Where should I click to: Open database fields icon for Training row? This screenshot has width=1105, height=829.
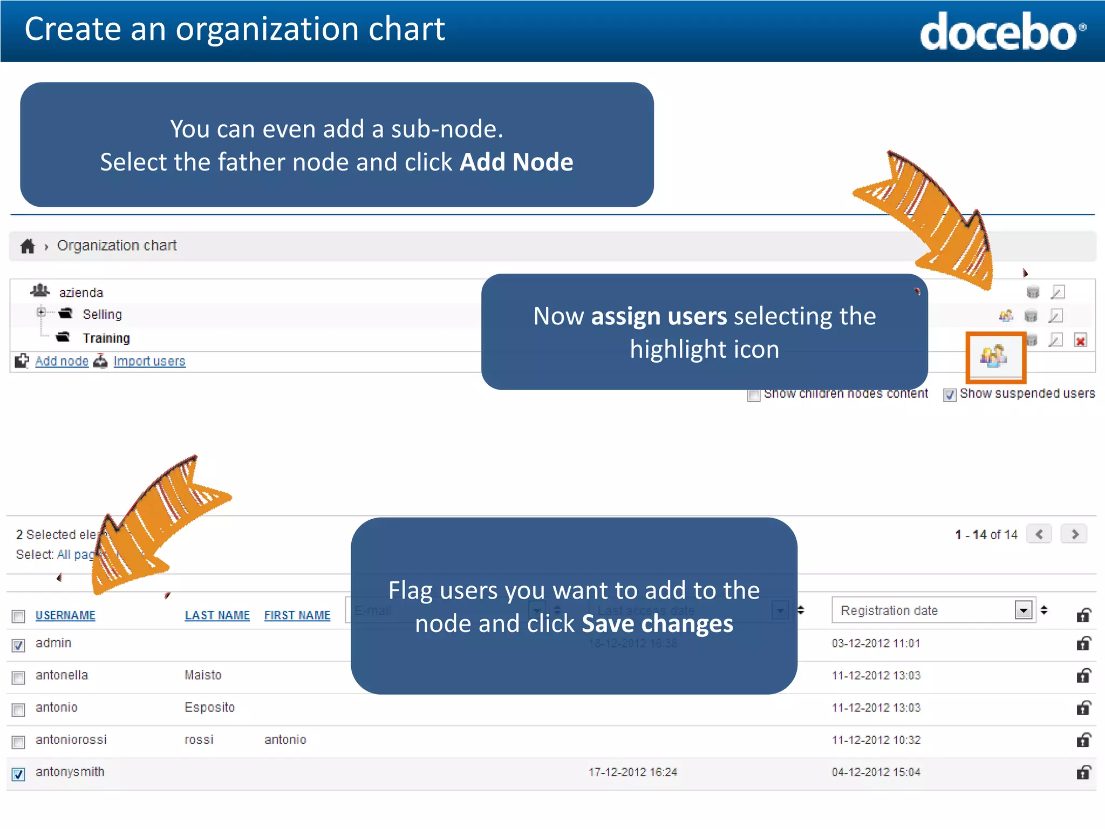point(1032,339)
